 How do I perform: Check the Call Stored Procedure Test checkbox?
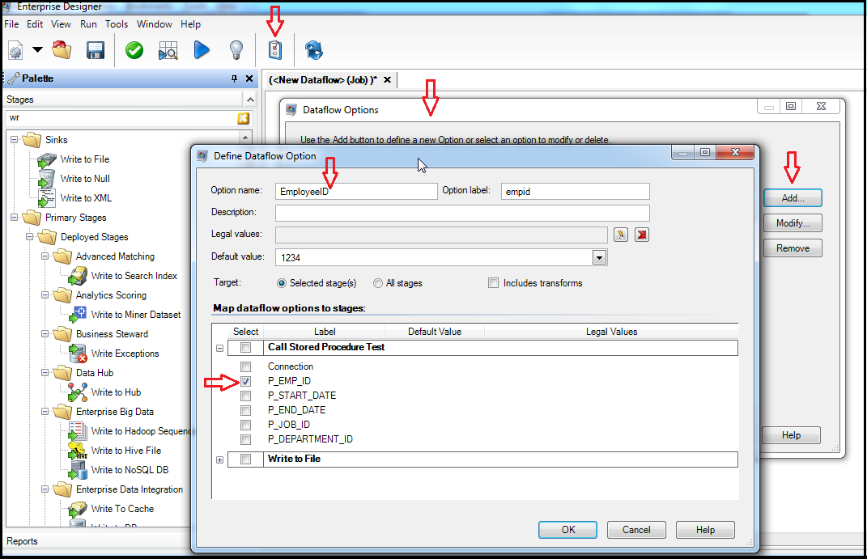coord(245,347)
